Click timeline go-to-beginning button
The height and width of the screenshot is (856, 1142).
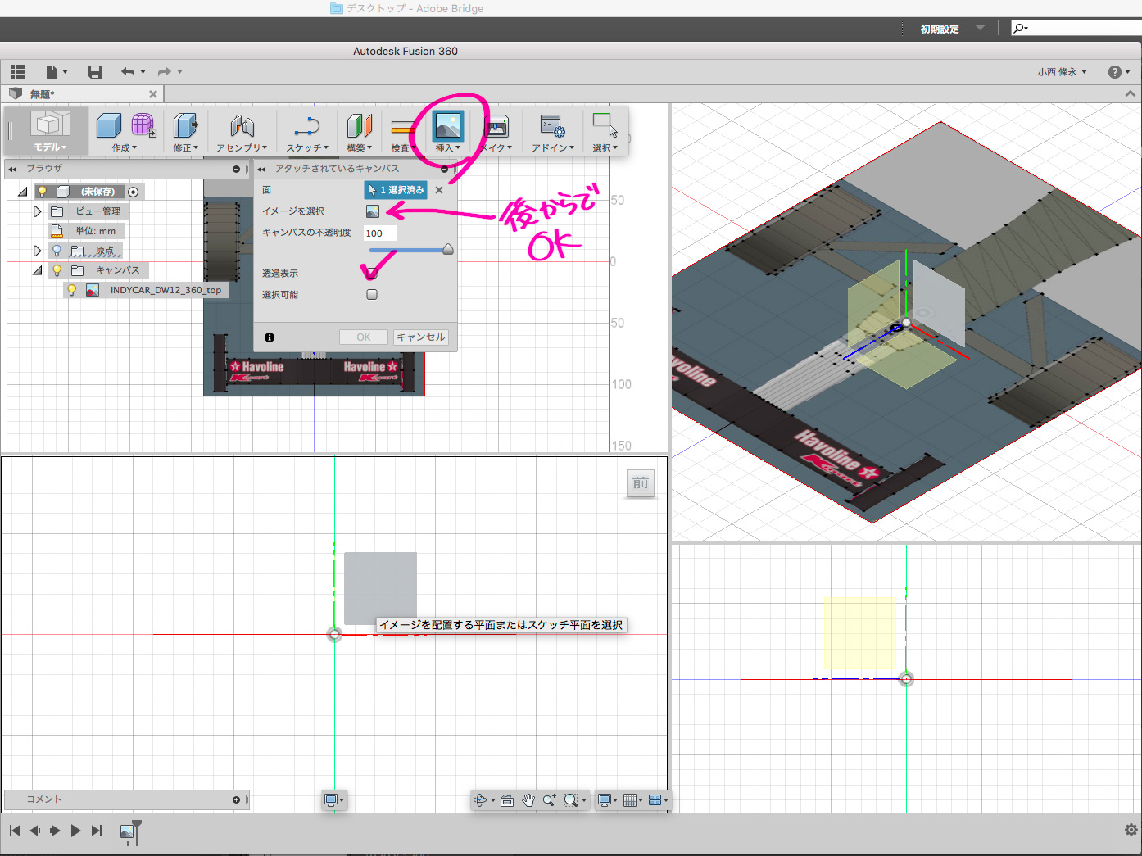[15, 831]
